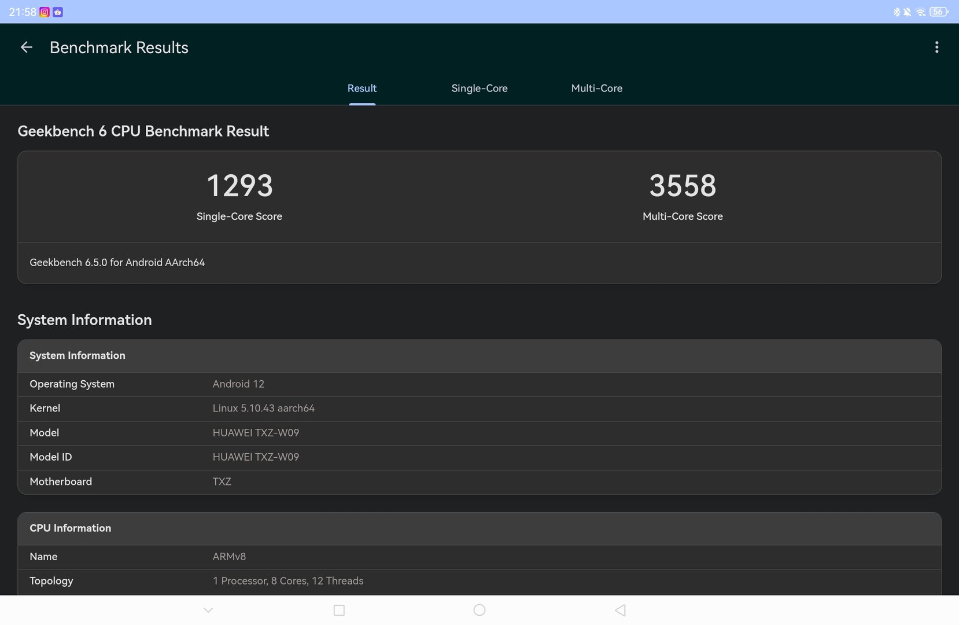Select the 1293 single-core score
The image size is (959, 625).
[x=239, y=186]
